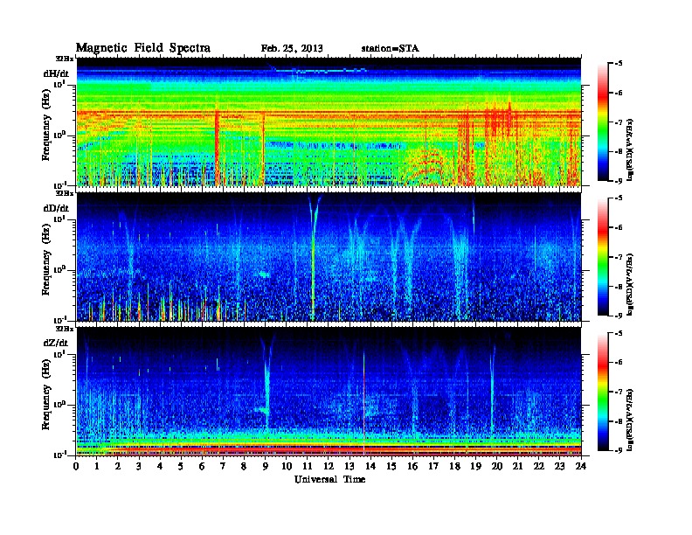Viewport: 692px width, 535px height.
Task: Select the 'dH/dt' panel label
Action: point(57,73)
